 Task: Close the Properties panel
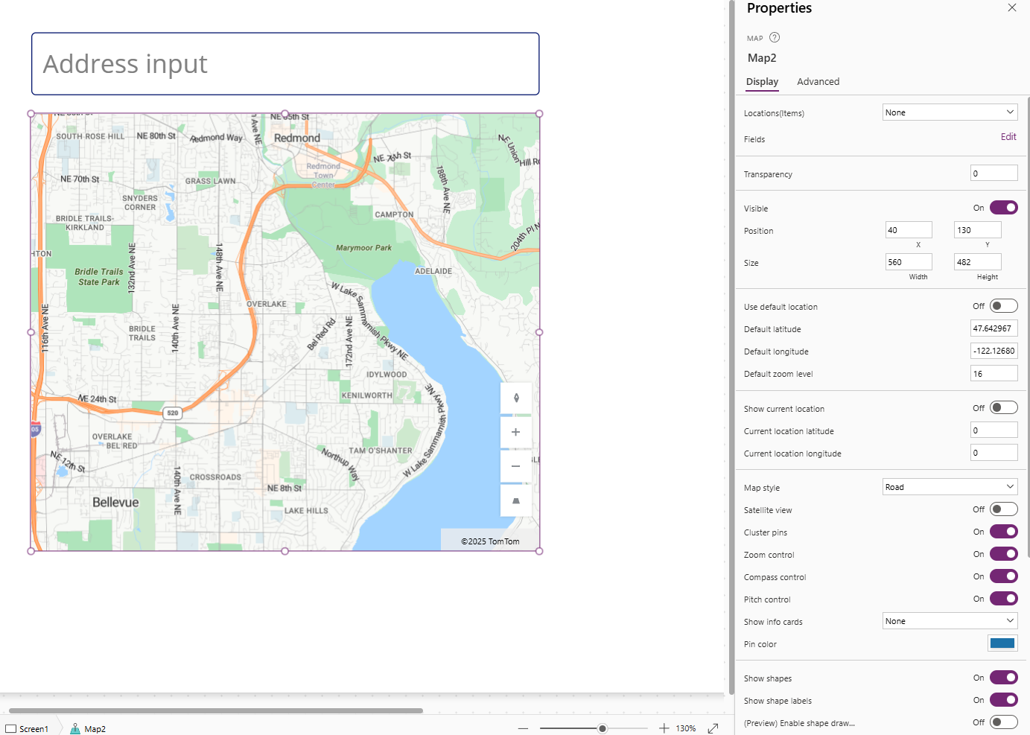click(x=1011, y=7)
